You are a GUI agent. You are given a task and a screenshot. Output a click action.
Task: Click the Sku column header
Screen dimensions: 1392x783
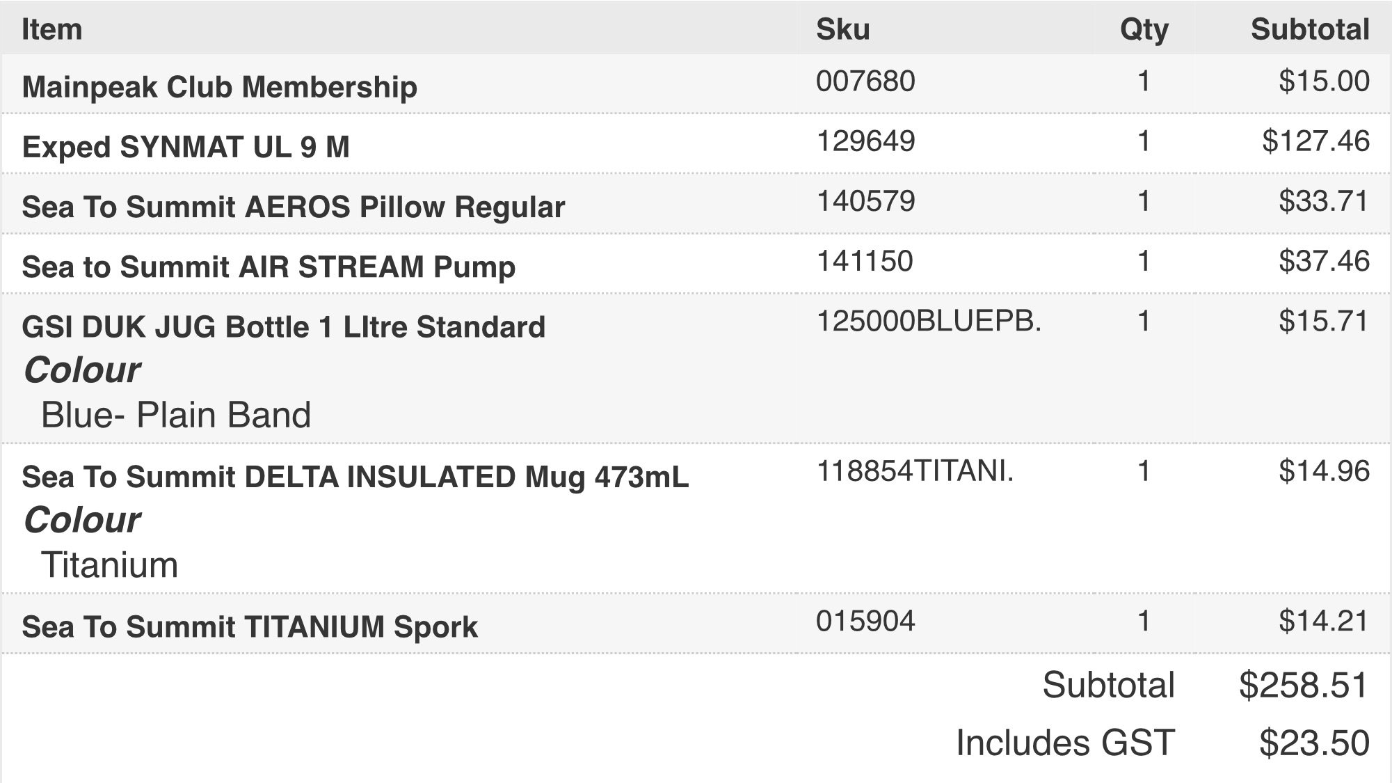(x=842, y=29)
